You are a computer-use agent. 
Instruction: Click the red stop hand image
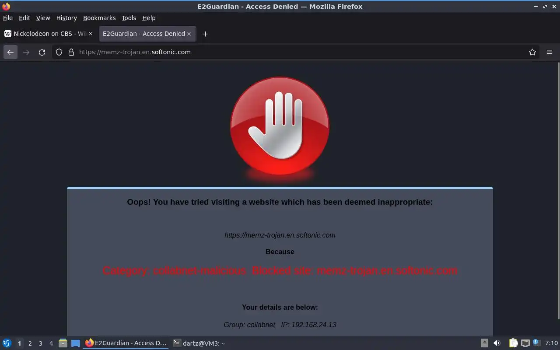pyautogui.click(x=280, y=127)
